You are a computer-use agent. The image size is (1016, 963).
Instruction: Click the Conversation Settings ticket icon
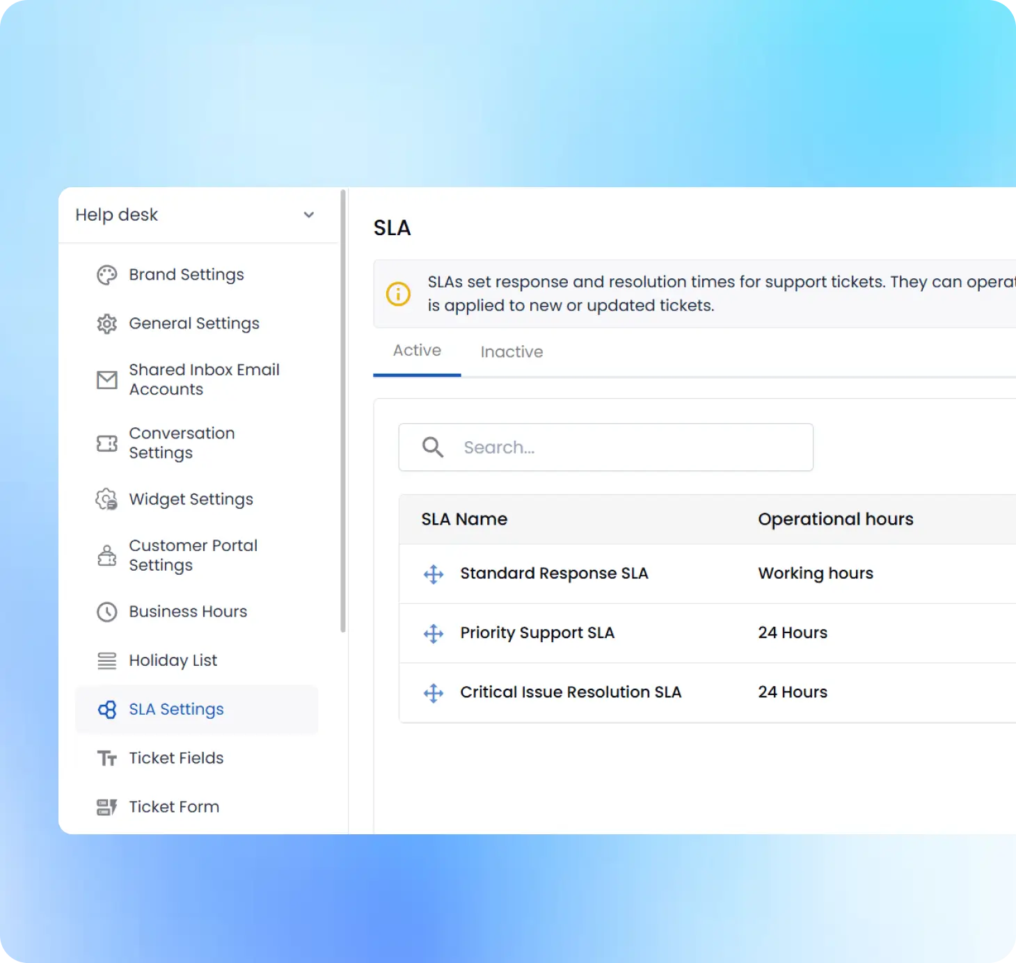[x=106, y=443]
